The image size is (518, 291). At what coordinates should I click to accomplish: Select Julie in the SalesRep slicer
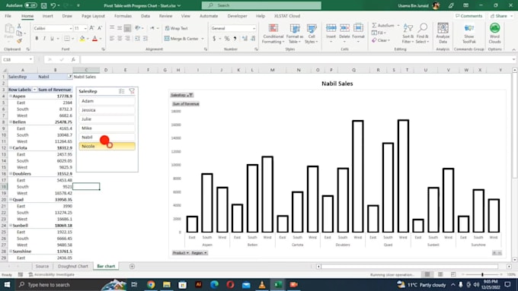[x=107, y=119]
